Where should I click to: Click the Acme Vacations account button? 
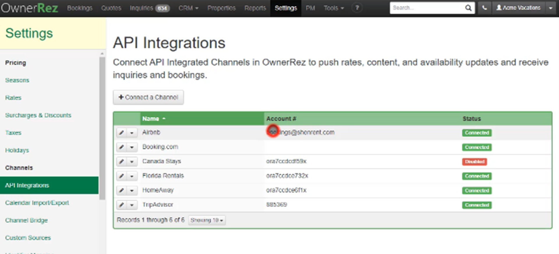519,8
